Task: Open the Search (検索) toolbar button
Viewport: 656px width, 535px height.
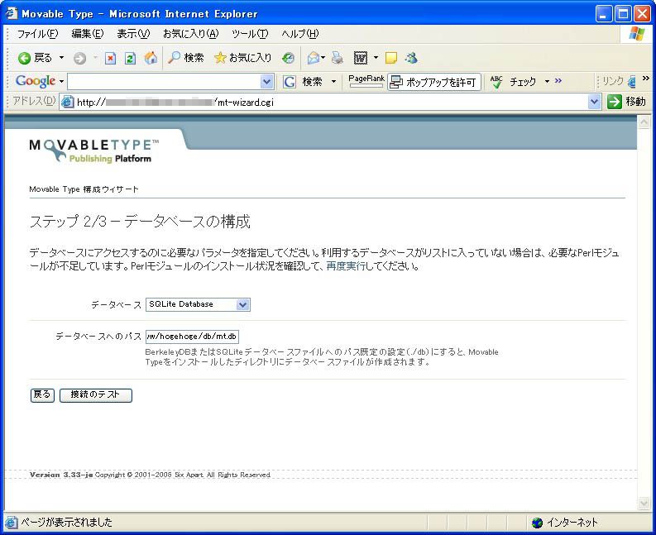Action: [x=186, y=58]
